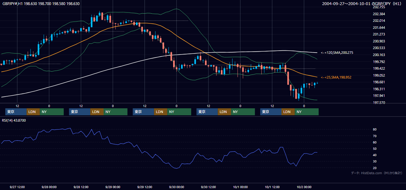Click 東京 session box above 10/1 12:00
406x190 pixels.
271,112
